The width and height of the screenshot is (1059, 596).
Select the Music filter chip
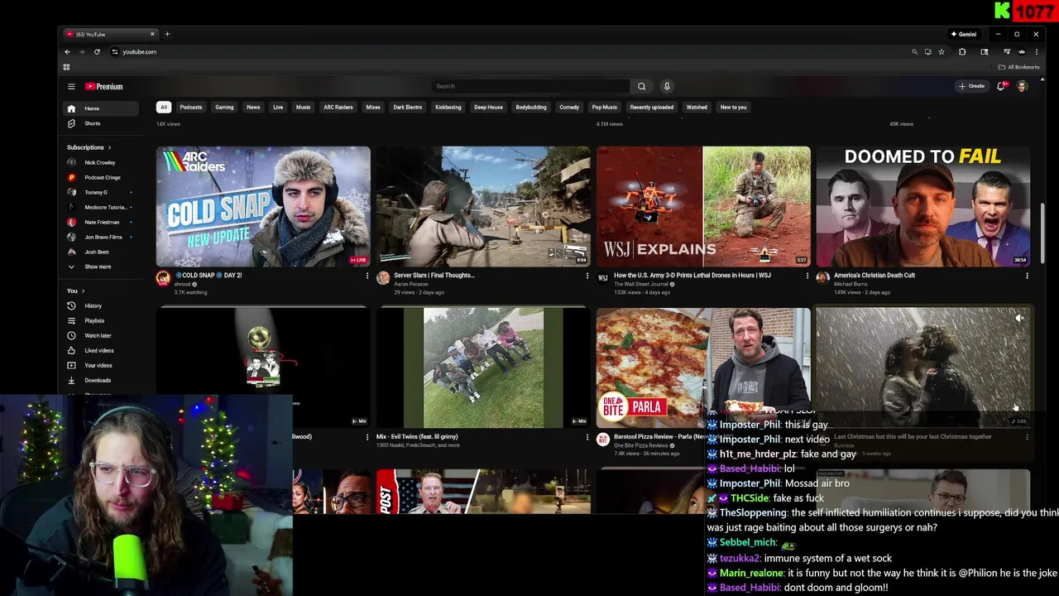click(x=303, y=107)
